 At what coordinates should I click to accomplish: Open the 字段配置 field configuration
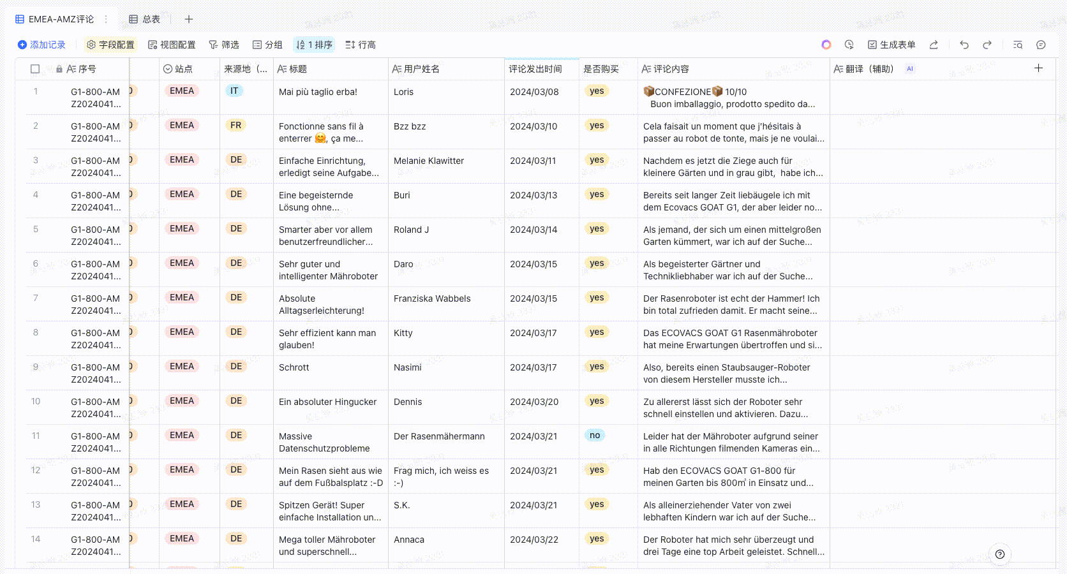tap(111, 45)
